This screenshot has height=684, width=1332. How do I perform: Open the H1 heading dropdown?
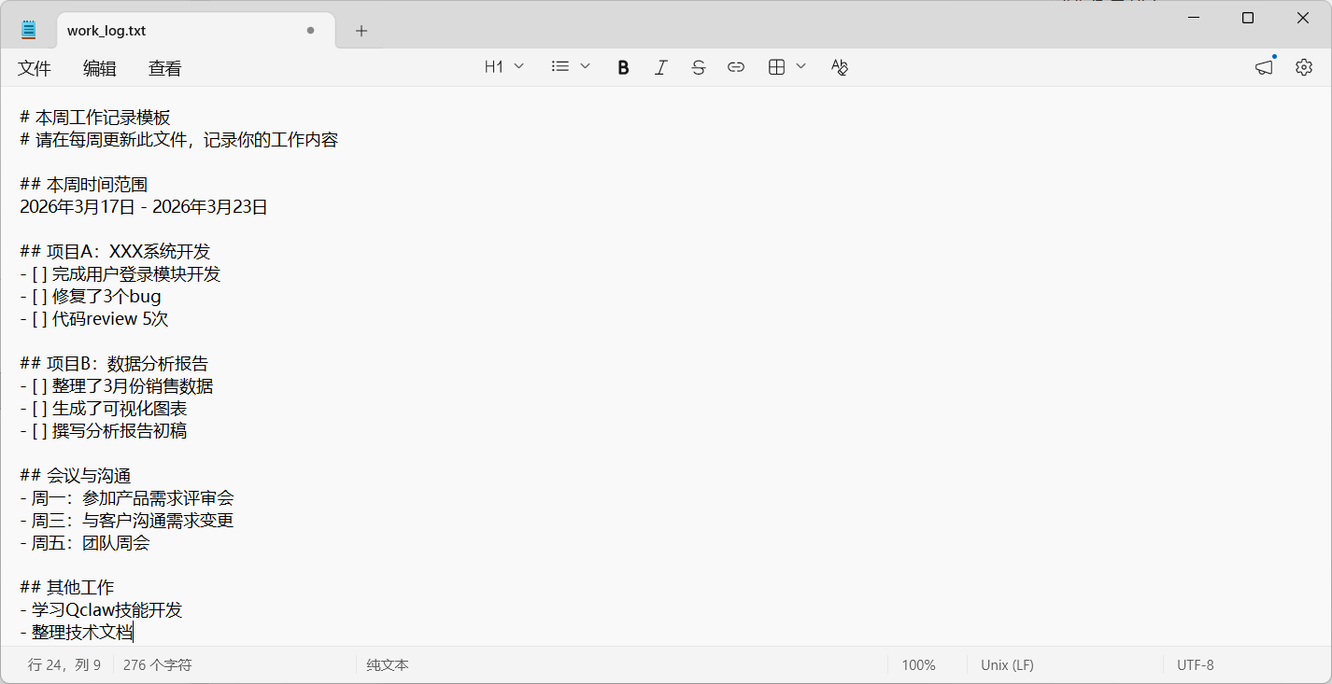click(503, 67)
